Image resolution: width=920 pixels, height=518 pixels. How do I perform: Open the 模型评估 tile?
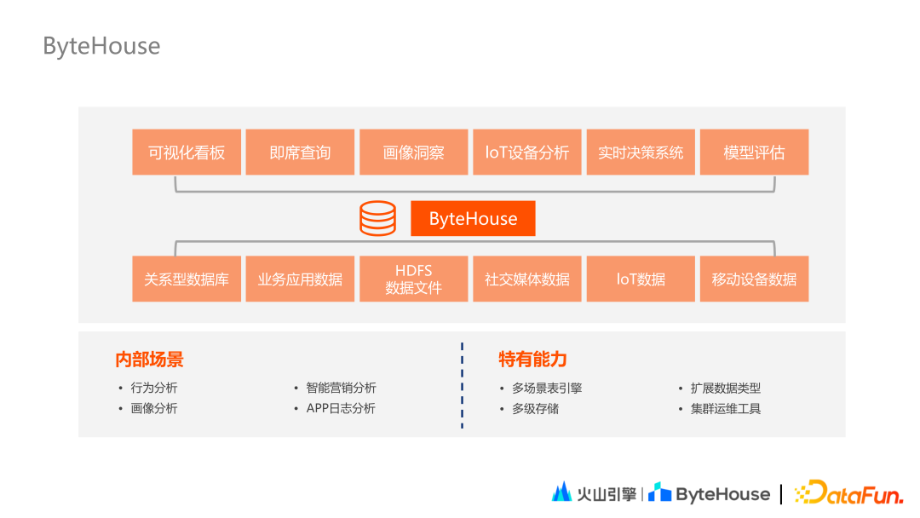(754, 152)
